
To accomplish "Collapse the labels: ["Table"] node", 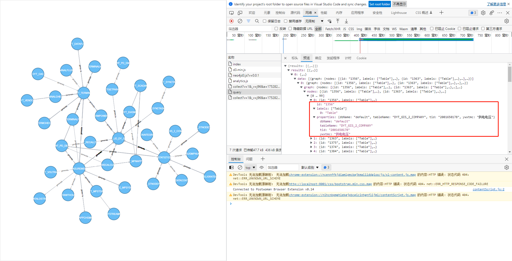I will click(x=314, y=109).
